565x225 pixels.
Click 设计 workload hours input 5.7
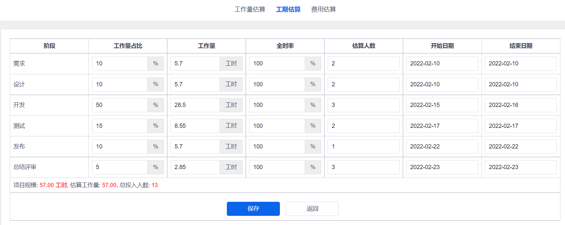pos(195,84)
